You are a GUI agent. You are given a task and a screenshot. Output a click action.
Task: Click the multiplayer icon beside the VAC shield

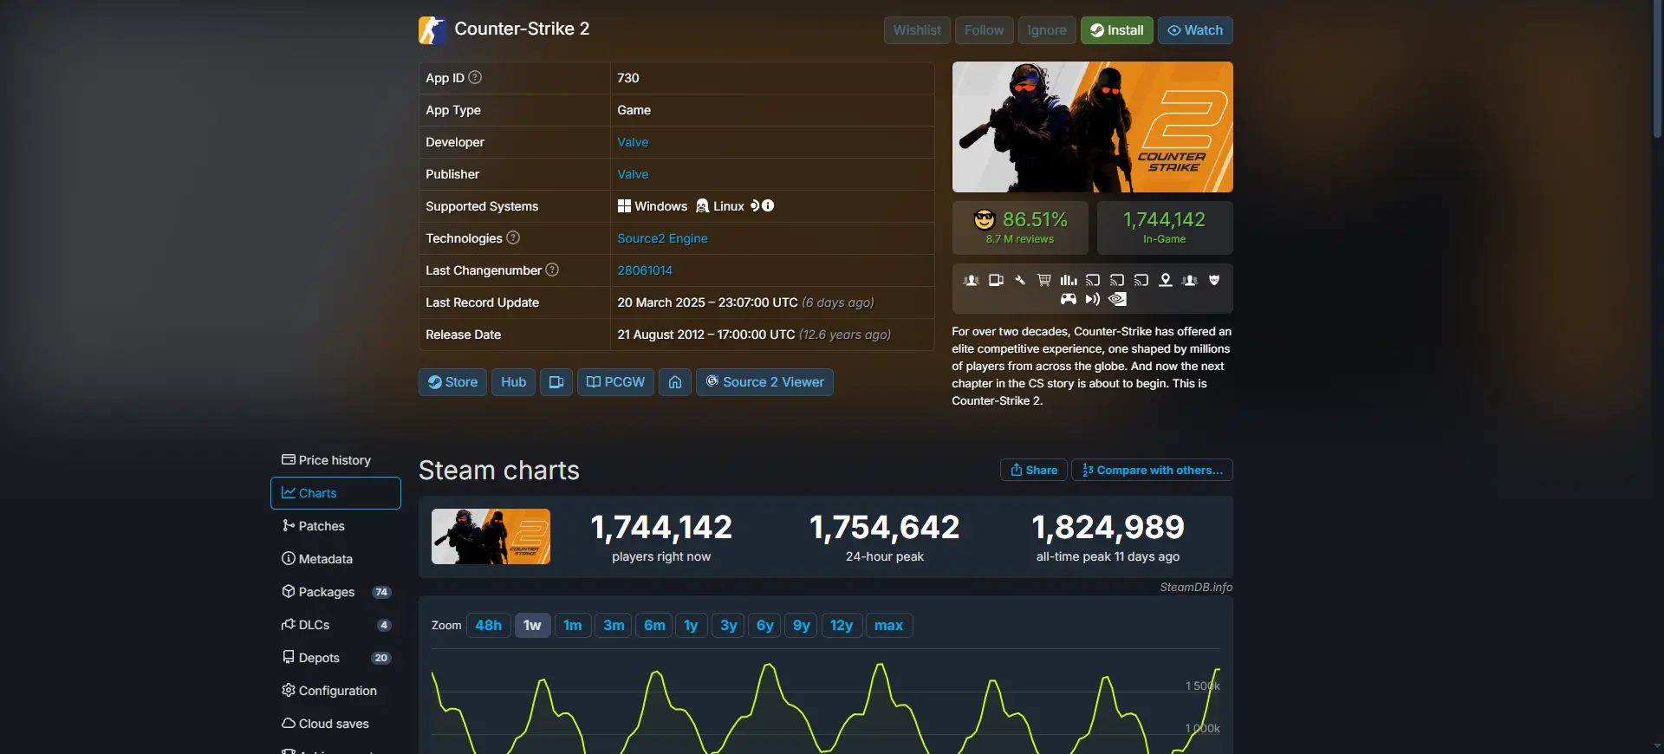pyautogui.click(x=1190, y=280)
